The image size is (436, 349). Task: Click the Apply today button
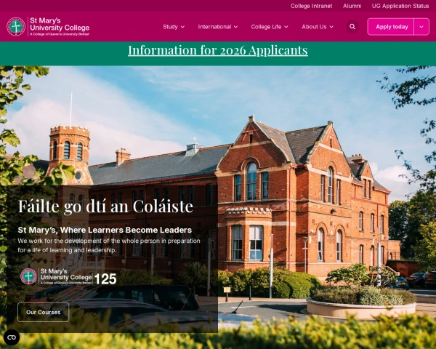click(391, 27)
